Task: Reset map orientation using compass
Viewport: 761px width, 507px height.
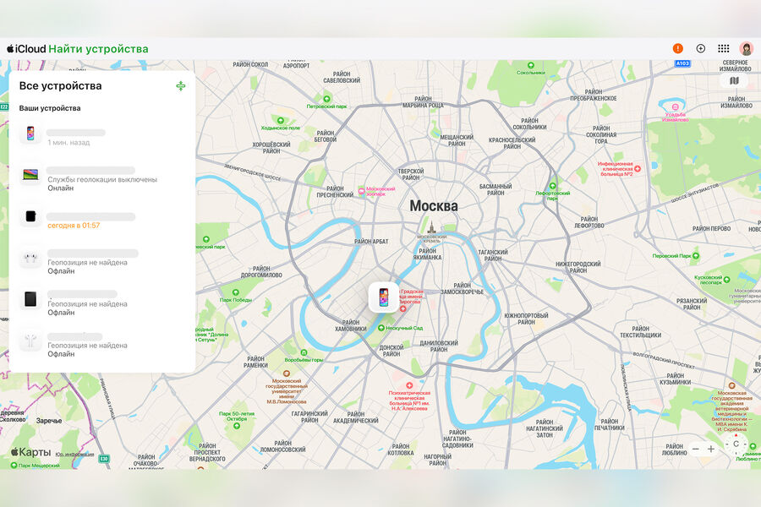Action: pos(736,444)
